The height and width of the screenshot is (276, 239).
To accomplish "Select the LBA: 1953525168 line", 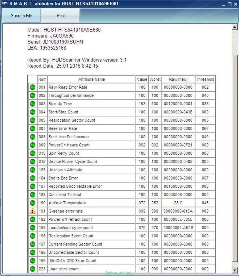I will (x=47, y=48).
